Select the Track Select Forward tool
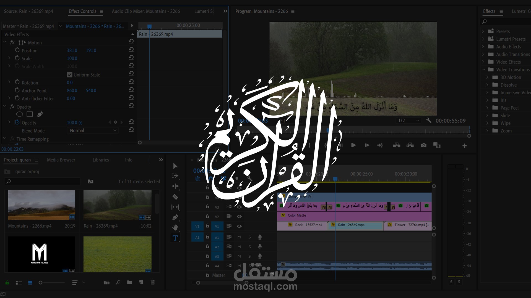Image resolution: width=531 pixels, height=298 pixels. pos(175,175)
